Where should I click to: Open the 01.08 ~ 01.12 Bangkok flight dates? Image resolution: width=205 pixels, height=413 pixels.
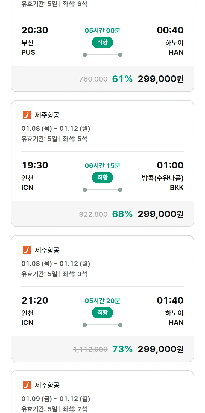tap(56, 129)
